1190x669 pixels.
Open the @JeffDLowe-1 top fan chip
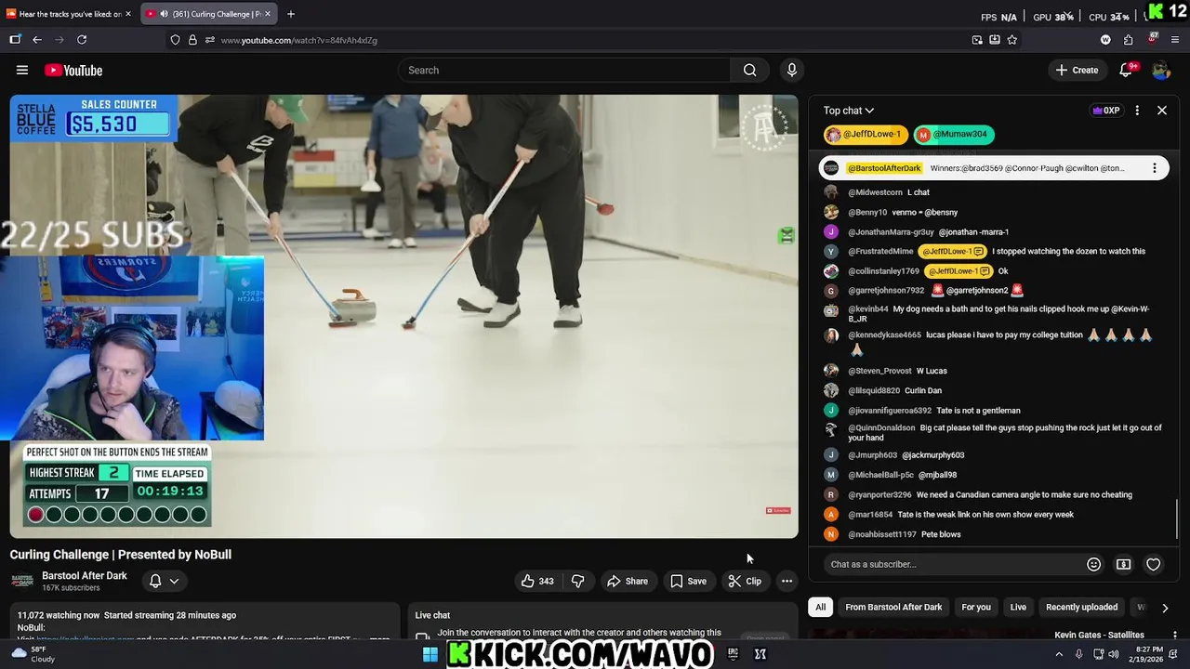click(866, 135)
